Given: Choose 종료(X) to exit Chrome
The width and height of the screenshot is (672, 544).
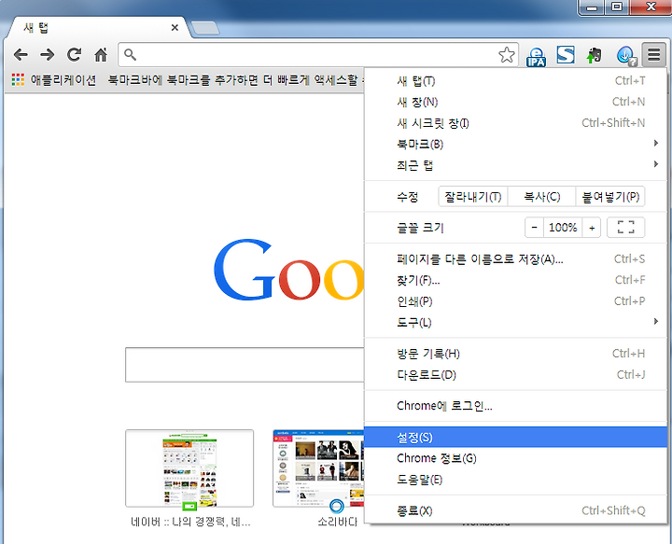Looking at the screenshot, I should tap(515, 510).
